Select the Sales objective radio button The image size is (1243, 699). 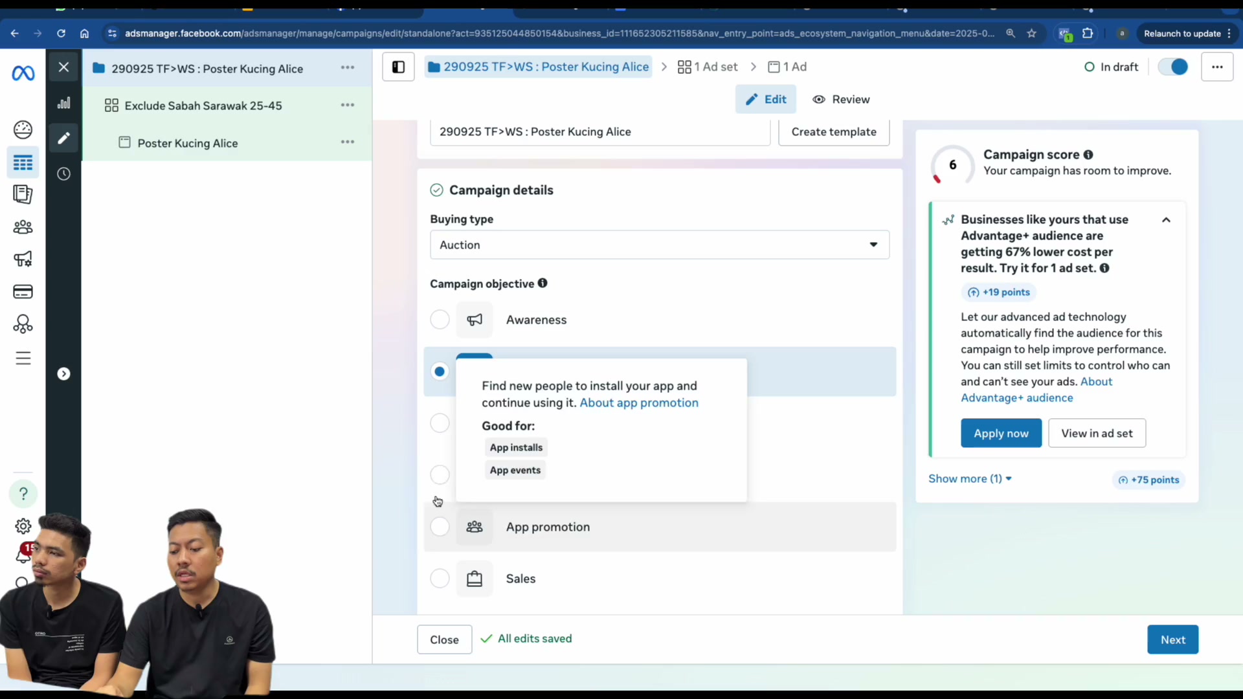(x=440, y=579)
